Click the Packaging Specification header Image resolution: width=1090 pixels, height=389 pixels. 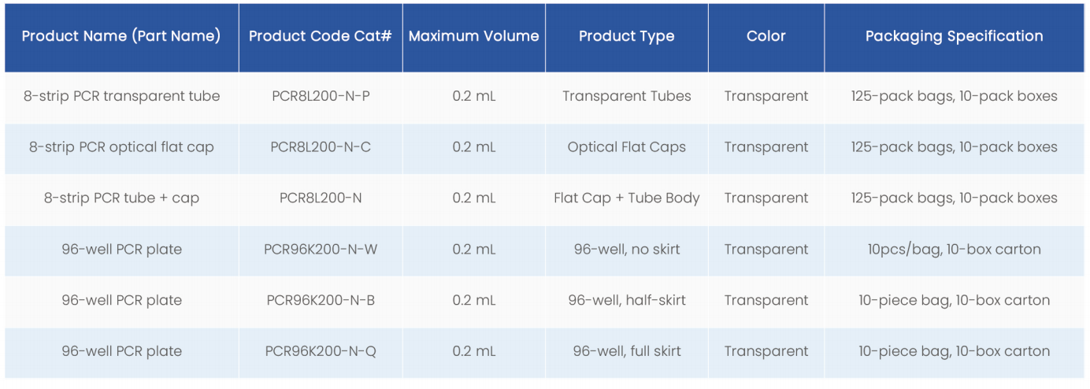click(x=954, y=36)
